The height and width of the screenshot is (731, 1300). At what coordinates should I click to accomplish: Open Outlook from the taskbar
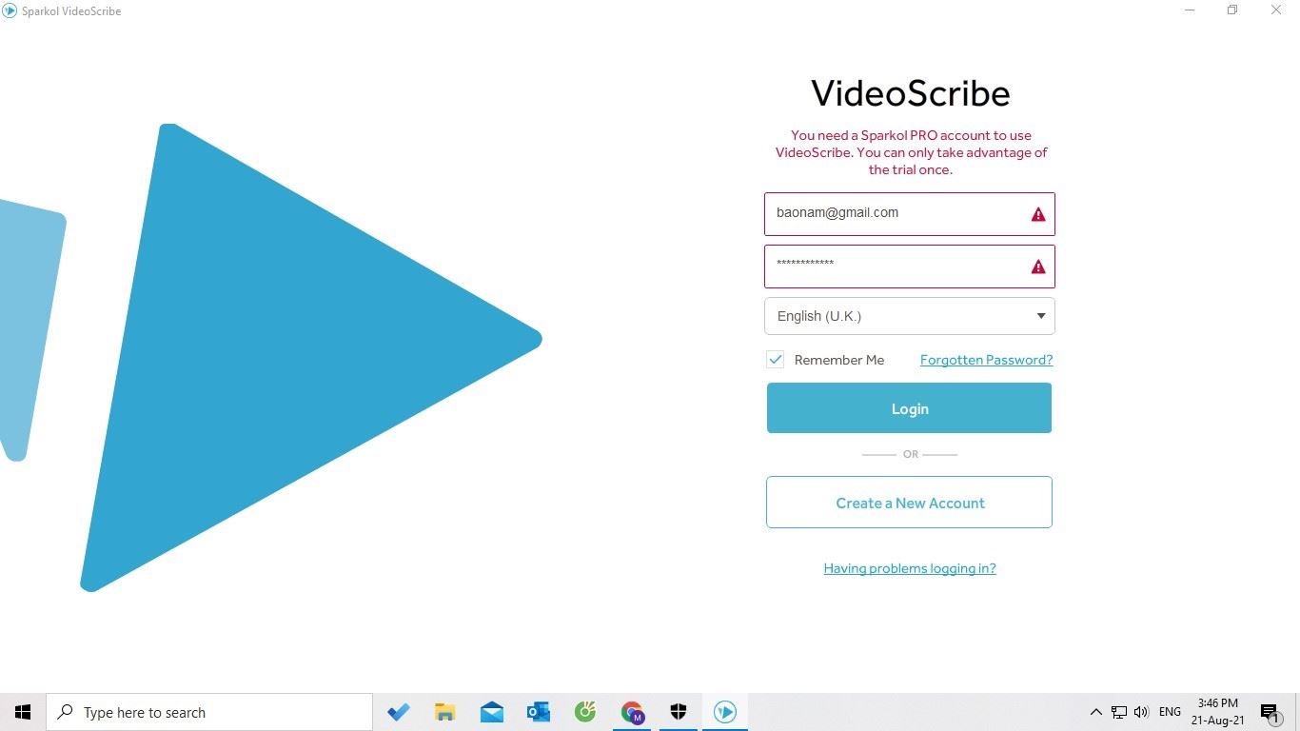click(538, 711)
